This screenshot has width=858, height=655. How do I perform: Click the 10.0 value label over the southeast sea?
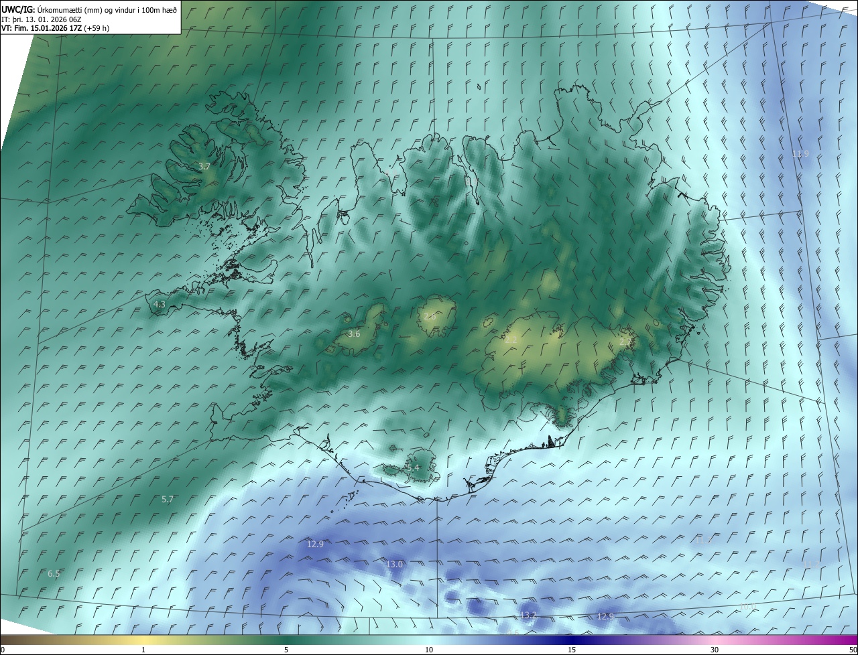tap(747, 607)
